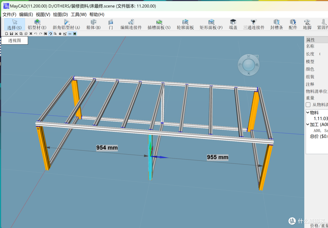Click the 选择(S) select button
The width and height of the screenshot is (328, 228).
[x=15, y=24]
